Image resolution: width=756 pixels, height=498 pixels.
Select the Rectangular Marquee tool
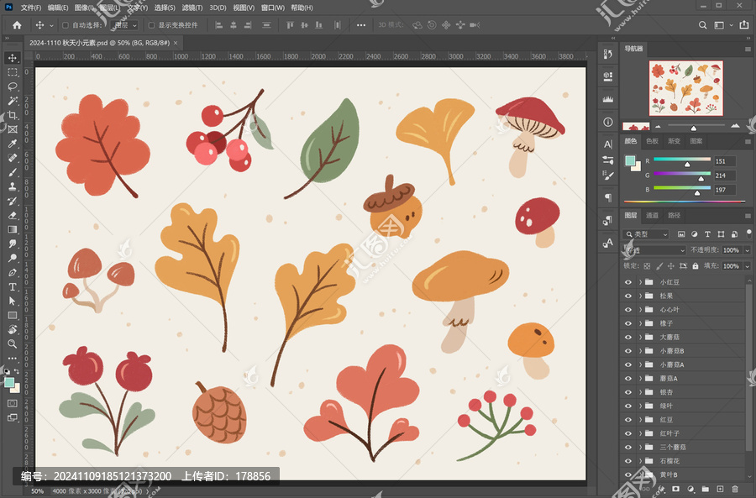[13, 72]
